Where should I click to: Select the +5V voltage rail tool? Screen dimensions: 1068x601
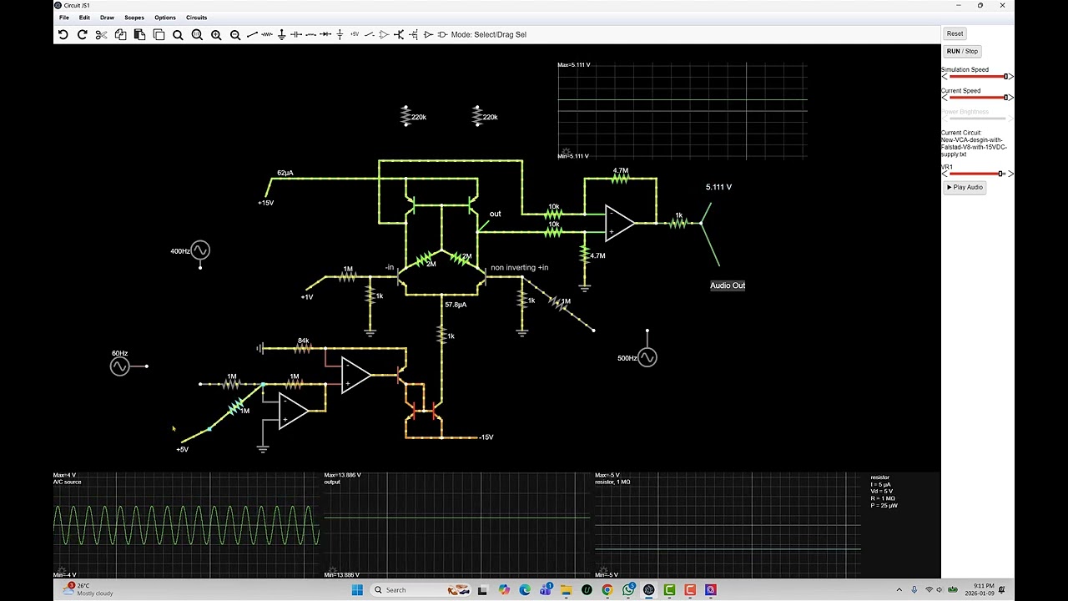click(x=355, y=34)
